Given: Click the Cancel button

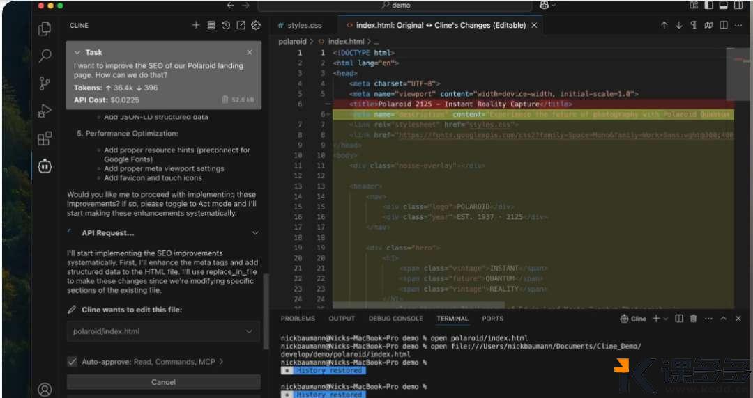Looking at the screenshot, I should (163, 382).
